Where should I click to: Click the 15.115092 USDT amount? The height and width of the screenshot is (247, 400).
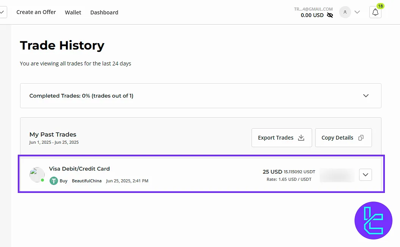[x=300, y=172]
